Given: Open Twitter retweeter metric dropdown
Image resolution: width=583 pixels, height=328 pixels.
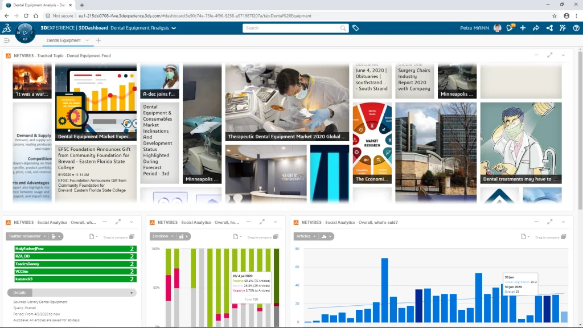Looking at the screenshot, I should point(27,236).
